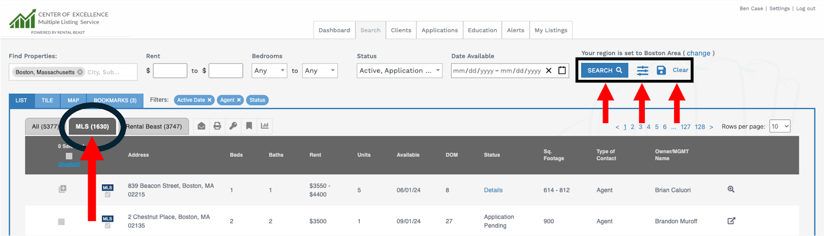The image size is (824, 236).
Task: Open Details link for 839 Beacon Street
Action: tap(493, 190)
